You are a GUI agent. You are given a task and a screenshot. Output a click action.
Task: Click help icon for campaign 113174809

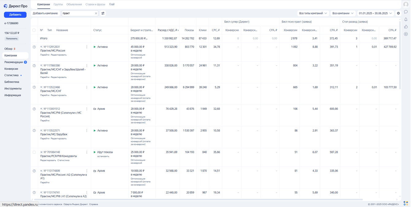34,171
